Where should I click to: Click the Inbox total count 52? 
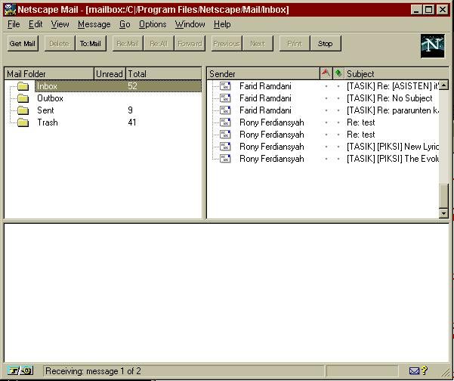[132, 86]
